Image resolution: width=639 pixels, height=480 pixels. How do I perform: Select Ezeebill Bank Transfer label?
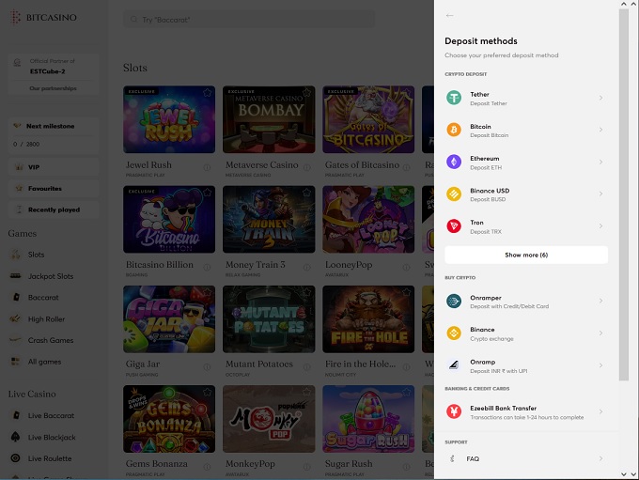(x=504, y=408)
